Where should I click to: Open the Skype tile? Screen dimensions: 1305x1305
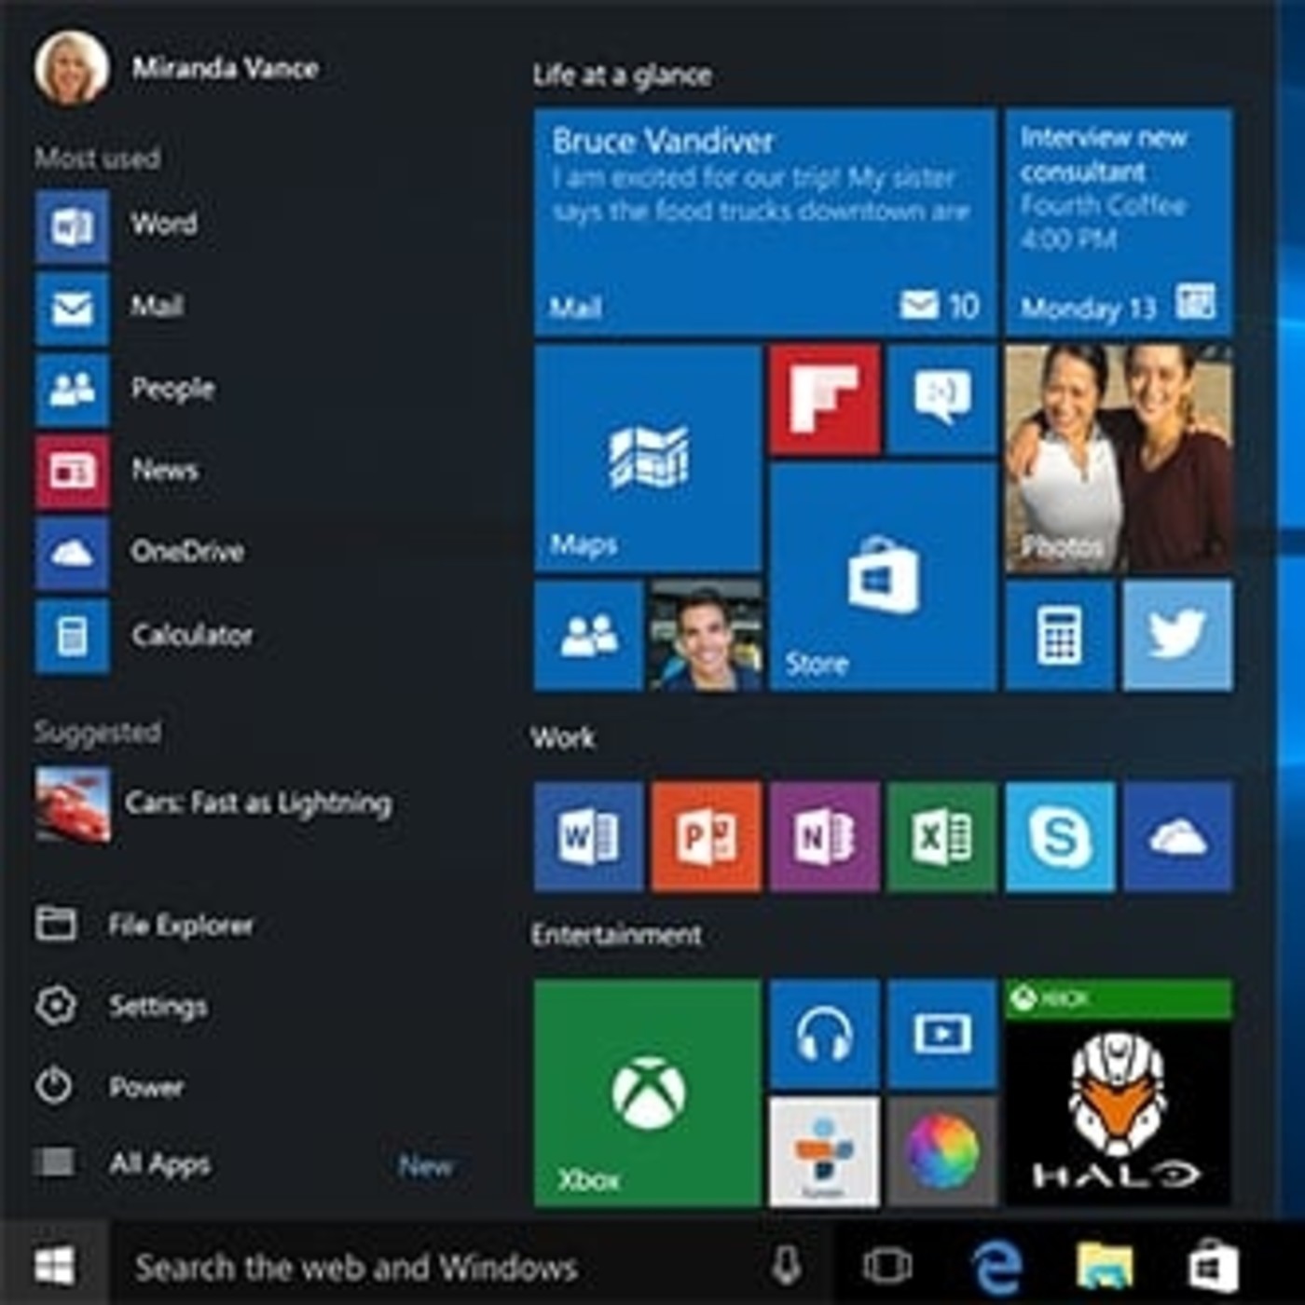(x=1060, y=837)
